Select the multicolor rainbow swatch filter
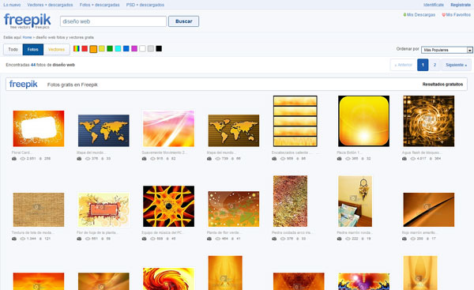Viewport: 474px width, 290px height. [77, 49]
